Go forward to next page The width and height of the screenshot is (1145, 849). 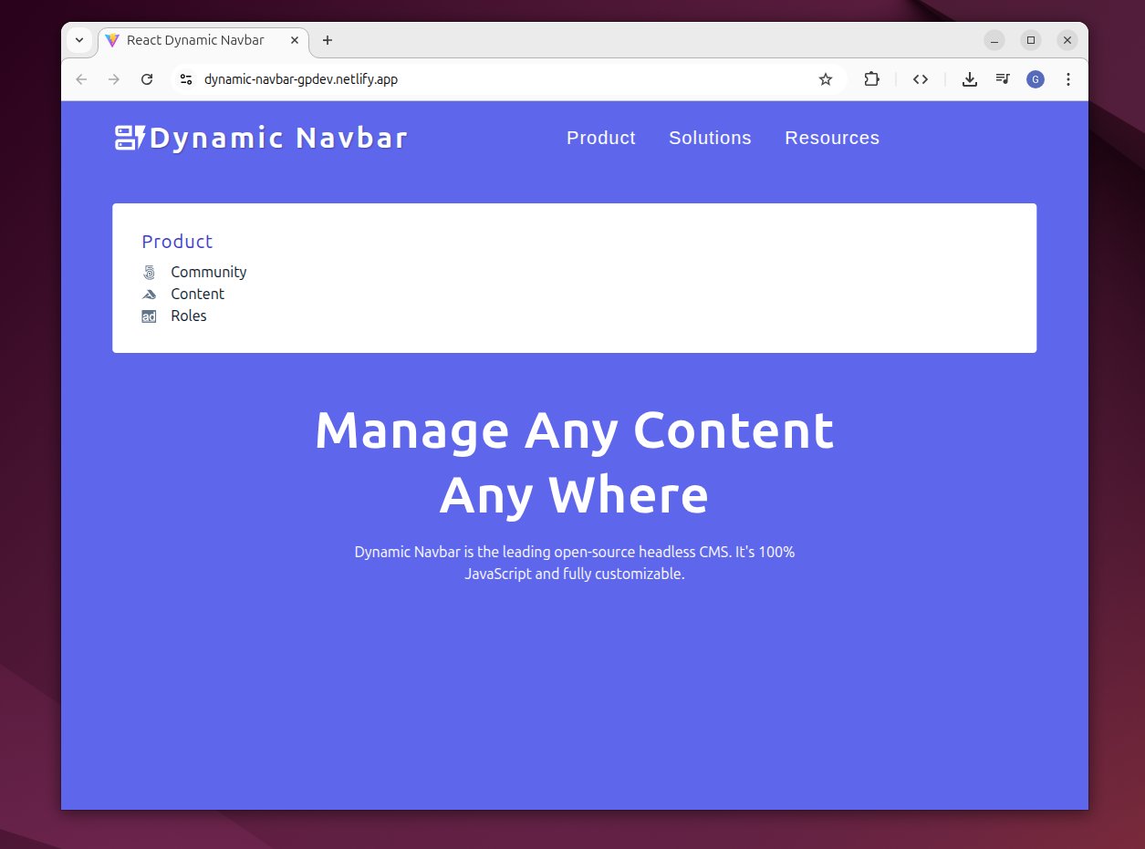(x=114, y=79)
